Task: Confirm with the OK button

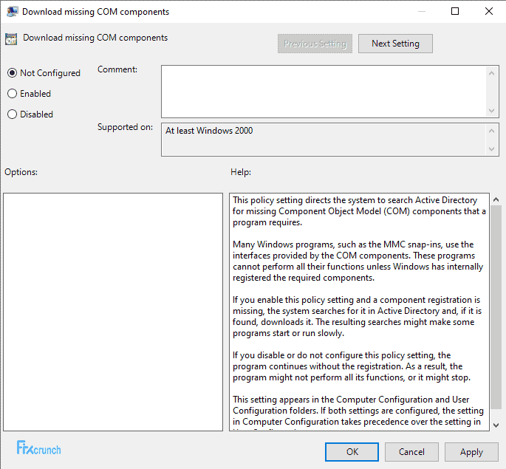Action: pos(352,452)
